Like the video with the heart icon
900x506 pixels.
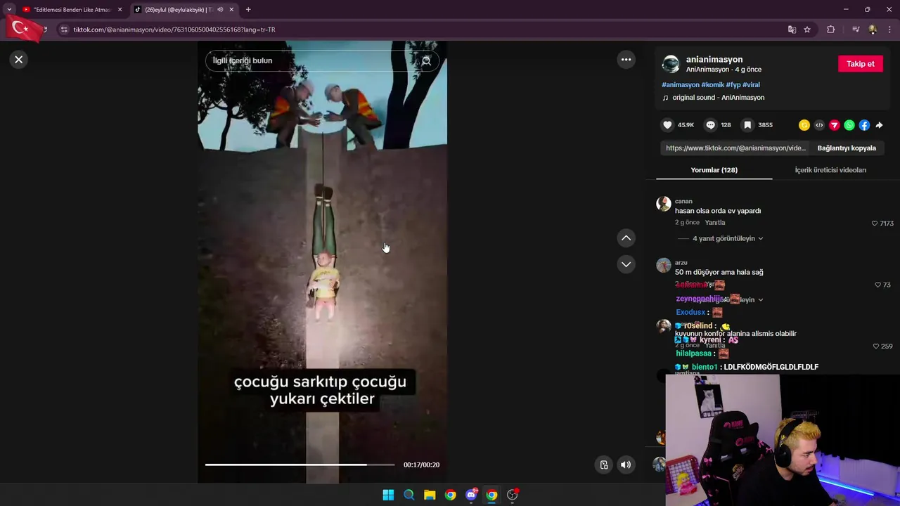[667, 125]
